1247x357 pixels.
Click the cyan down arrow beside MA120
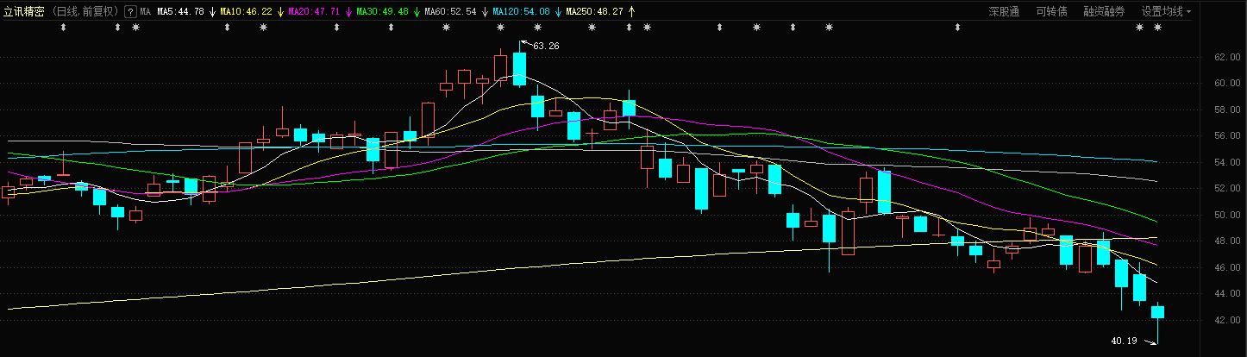558,12
